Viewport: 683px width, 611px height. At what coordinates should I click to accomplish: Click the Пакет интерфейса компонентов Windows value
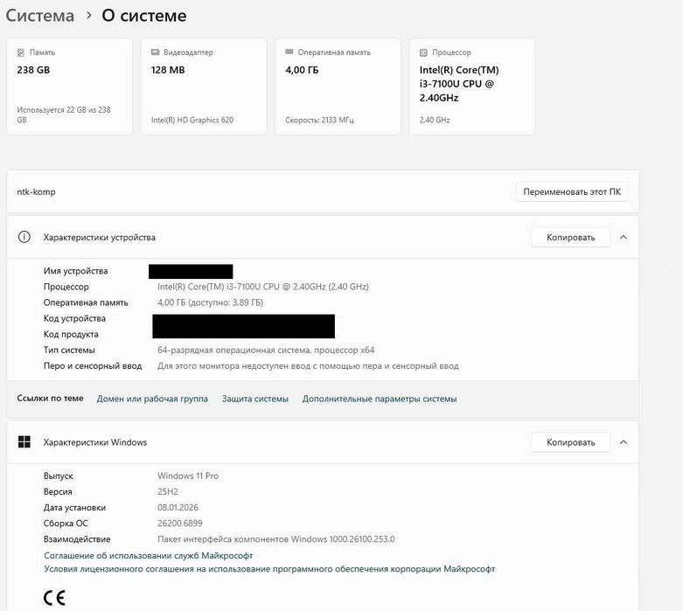point(276,539)
